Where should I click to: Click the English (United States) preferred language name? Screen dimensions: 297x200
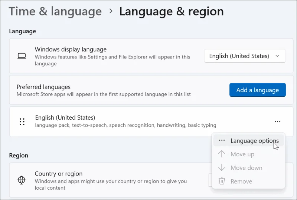click(x=65, y=117)
